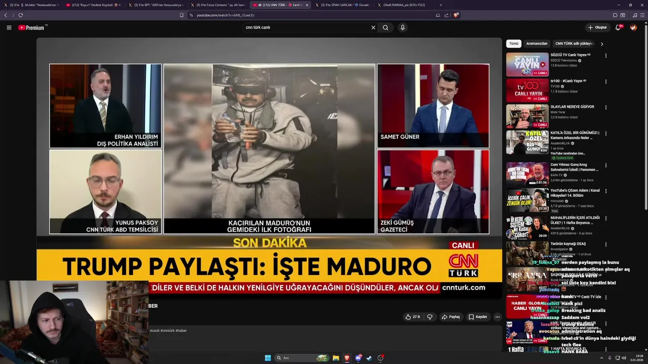Open volume control in system tray

click(x=624, y=358)
